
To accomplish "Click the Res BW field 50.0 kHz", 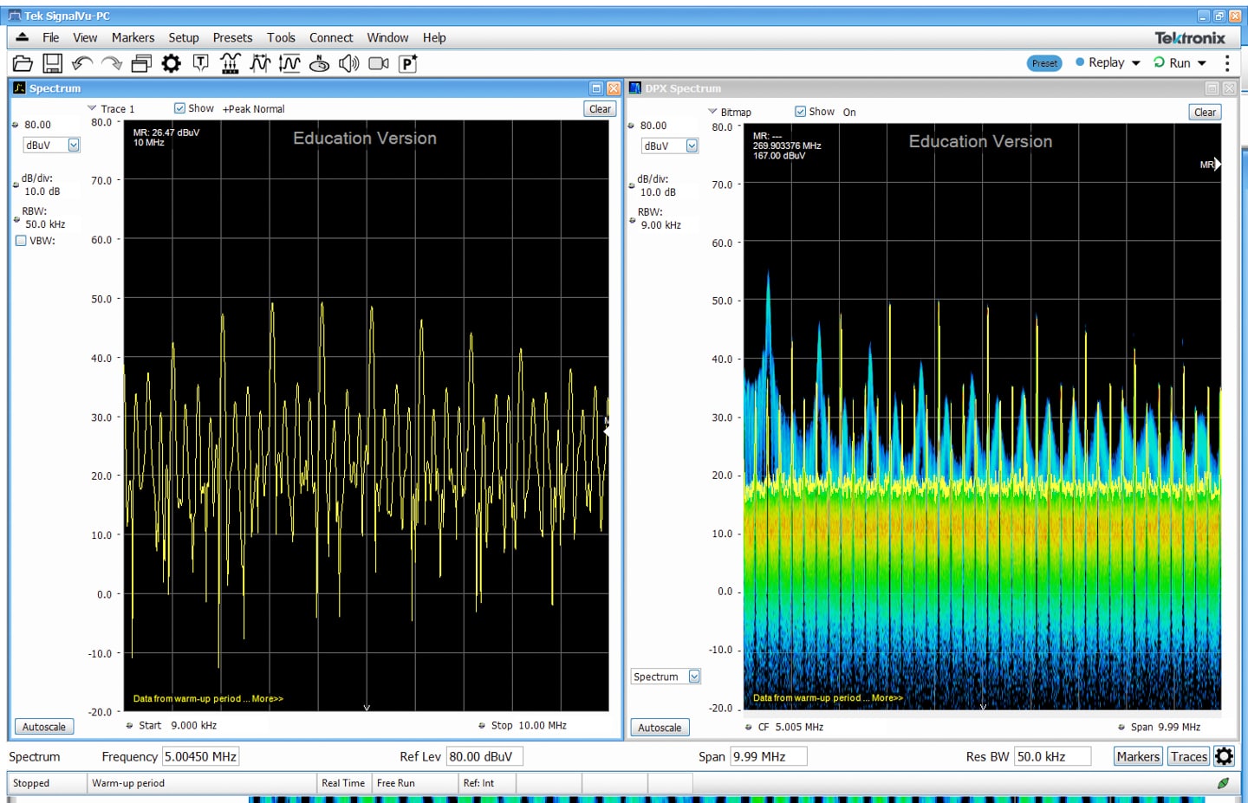I will [x=1052, y=756].
